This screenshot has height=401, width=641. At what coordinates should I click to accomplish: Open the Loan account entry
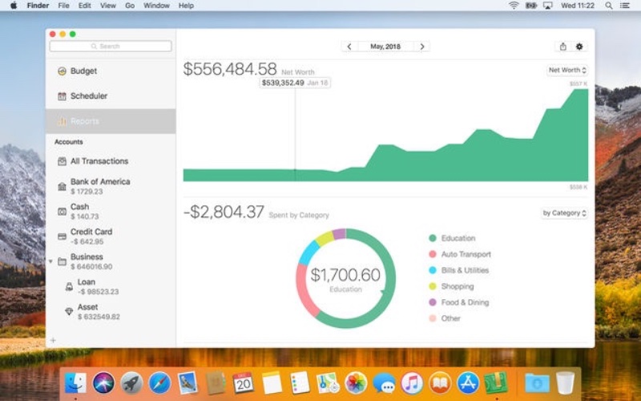[x=86, y=286]
